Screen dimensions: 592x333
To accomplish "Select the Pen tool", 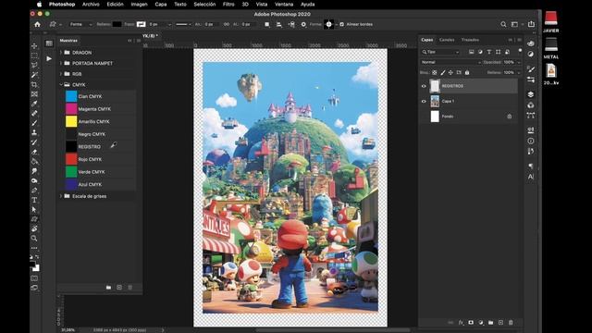I will pyautogui.click(x=34, y=191).
